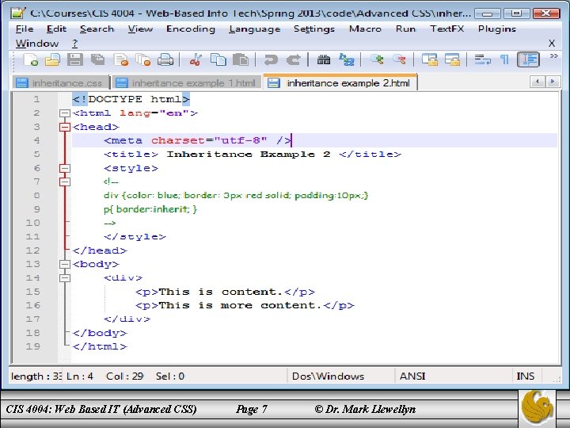Open the File menu

coord(25,29)
